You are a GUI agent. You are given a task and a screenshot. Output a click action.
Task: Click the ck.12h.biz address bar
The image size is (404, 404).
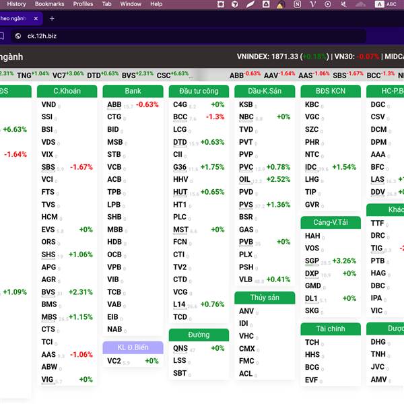point(189,36)
